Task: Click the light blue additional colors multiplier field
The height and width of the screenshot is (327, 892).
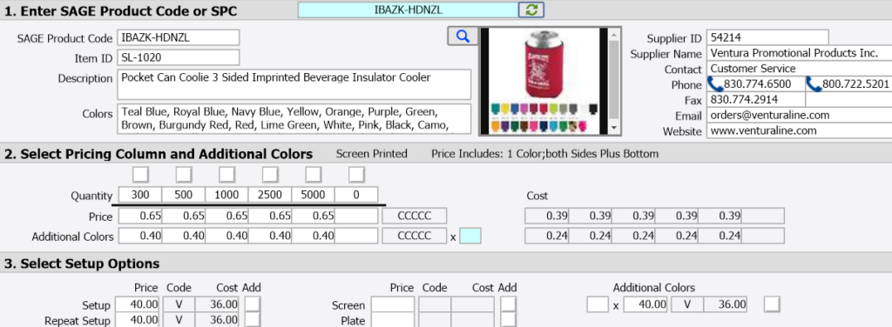Action: click(x=470, y=237)
